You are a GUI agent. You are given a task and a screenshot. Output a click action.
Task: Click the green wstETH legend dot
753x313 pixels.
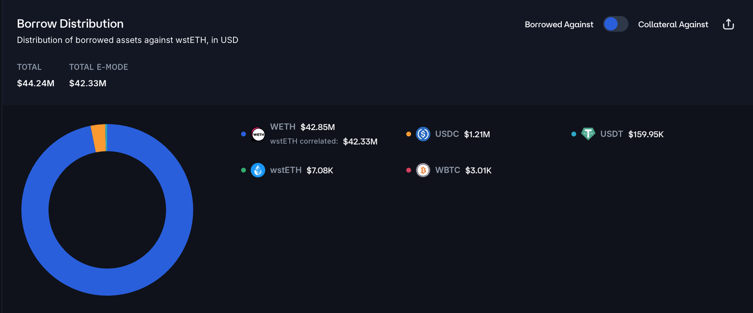tap(243, 170)
